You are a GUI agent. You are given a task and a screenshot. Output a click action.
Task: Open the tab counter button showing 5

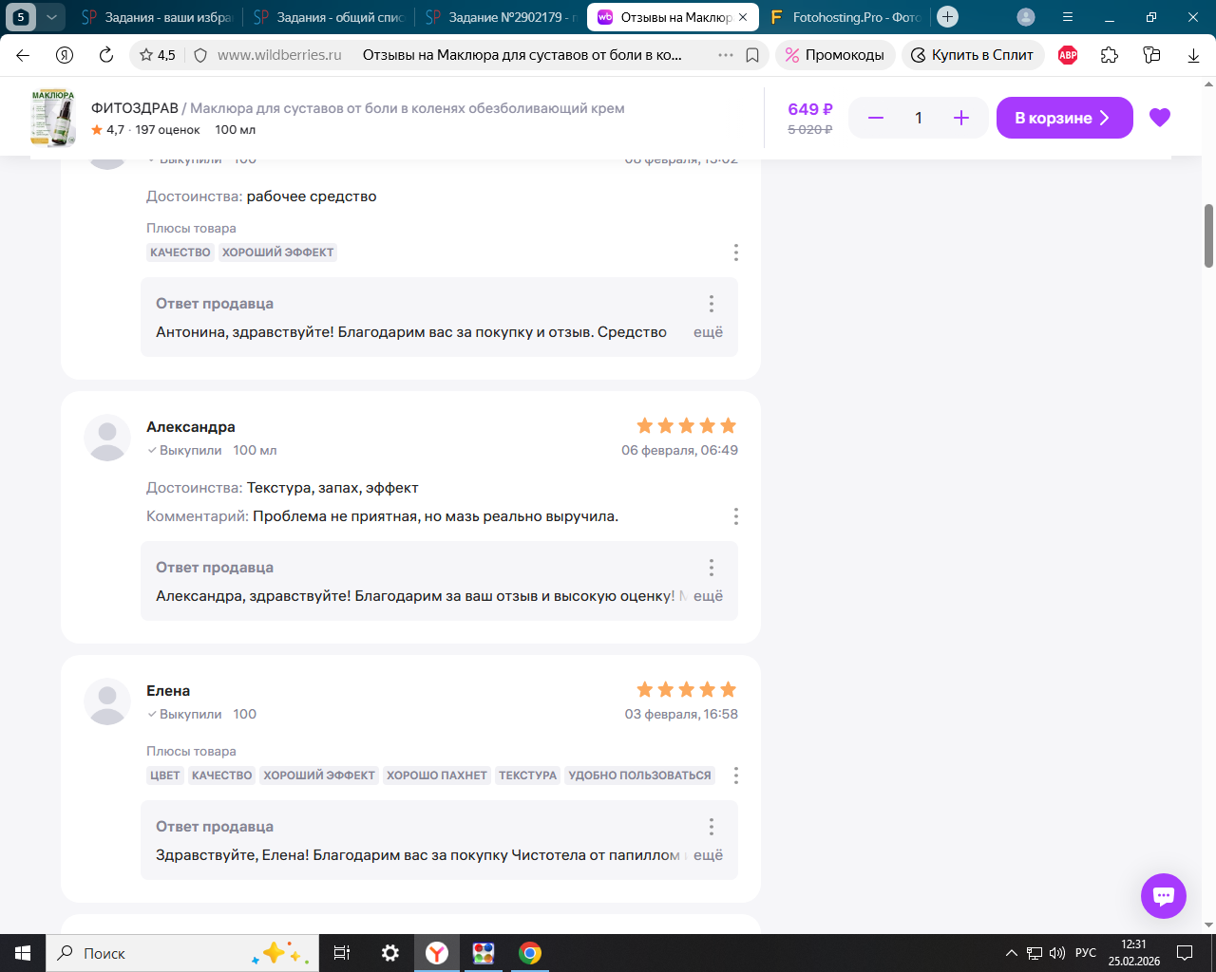point(21,17)
